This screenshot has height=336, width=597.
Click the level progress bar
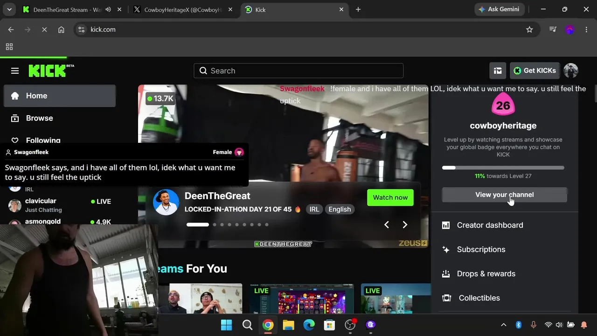click(503, 168)
